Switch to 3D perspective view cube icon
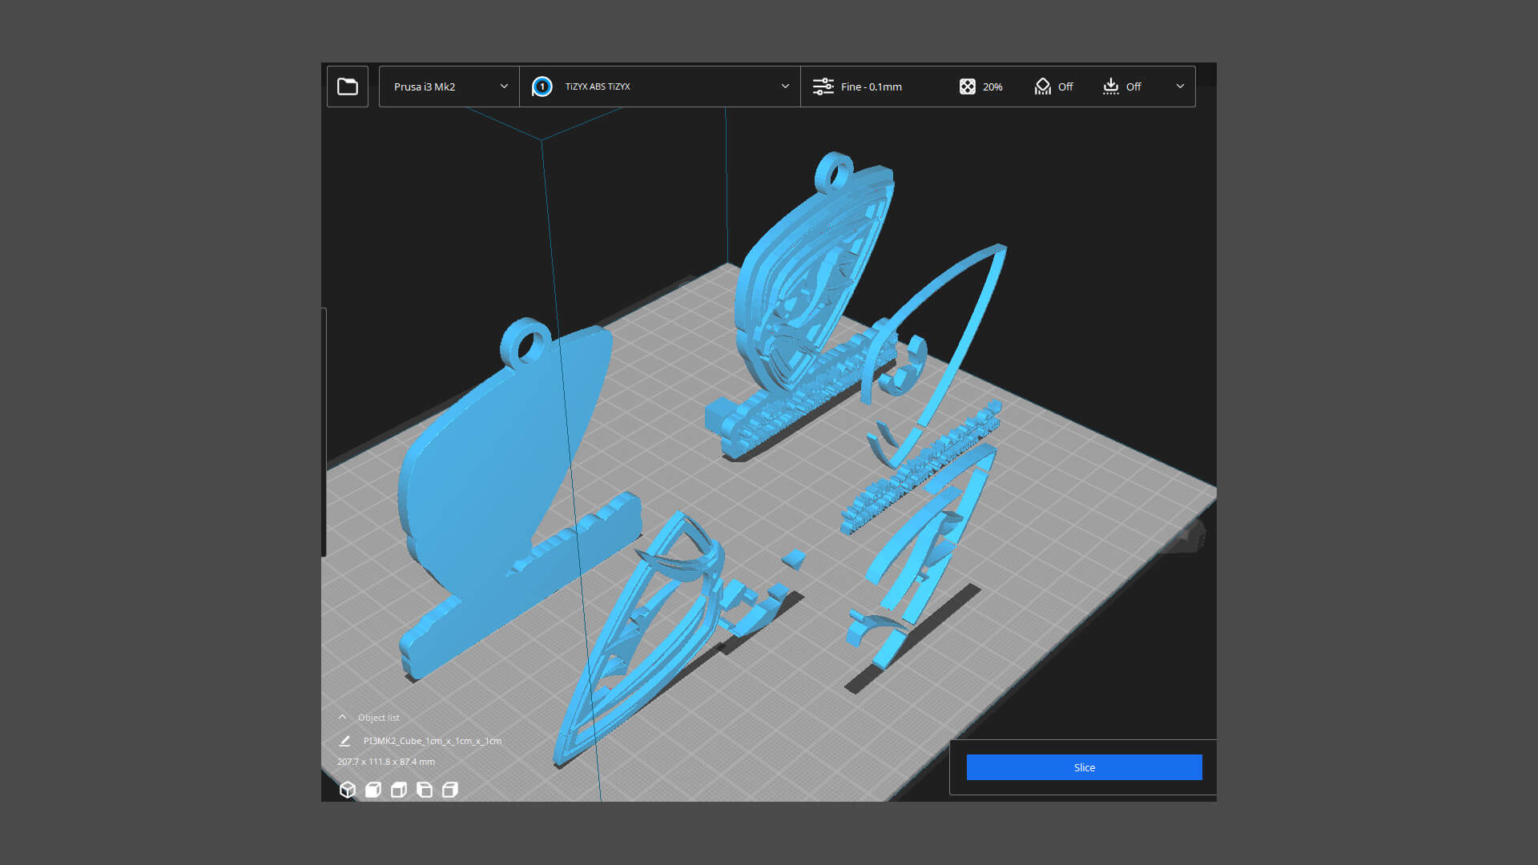This screenshot has width=1538, height=865. [347, 790]
